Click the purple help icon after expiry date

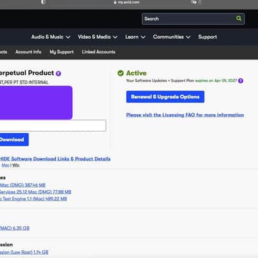(x=241, y=81)
